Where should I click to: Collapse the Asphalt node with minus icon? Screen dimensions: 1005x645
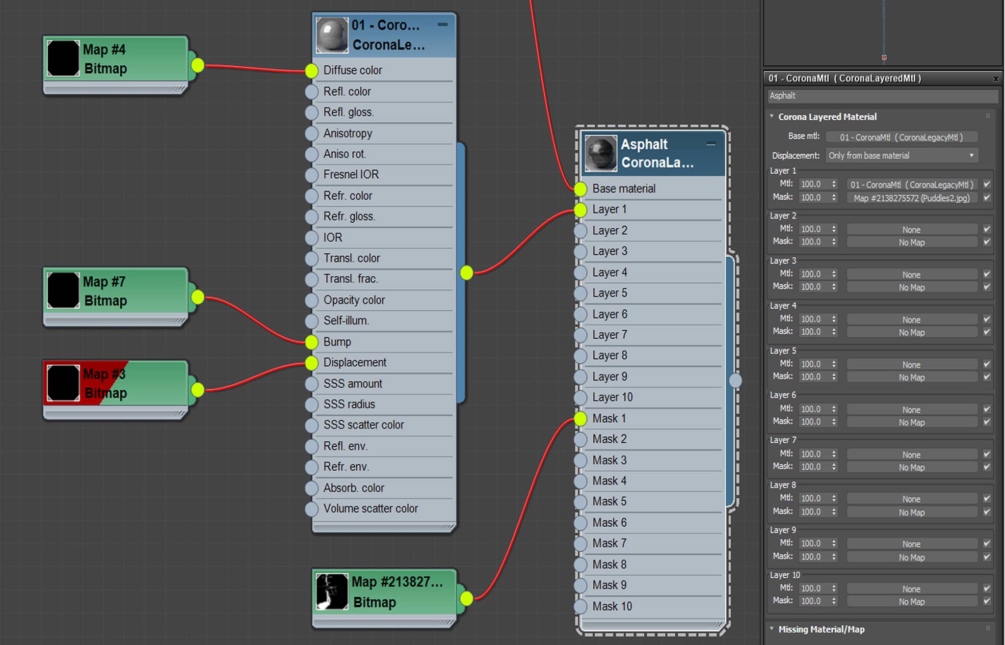(x=711, y=144)
